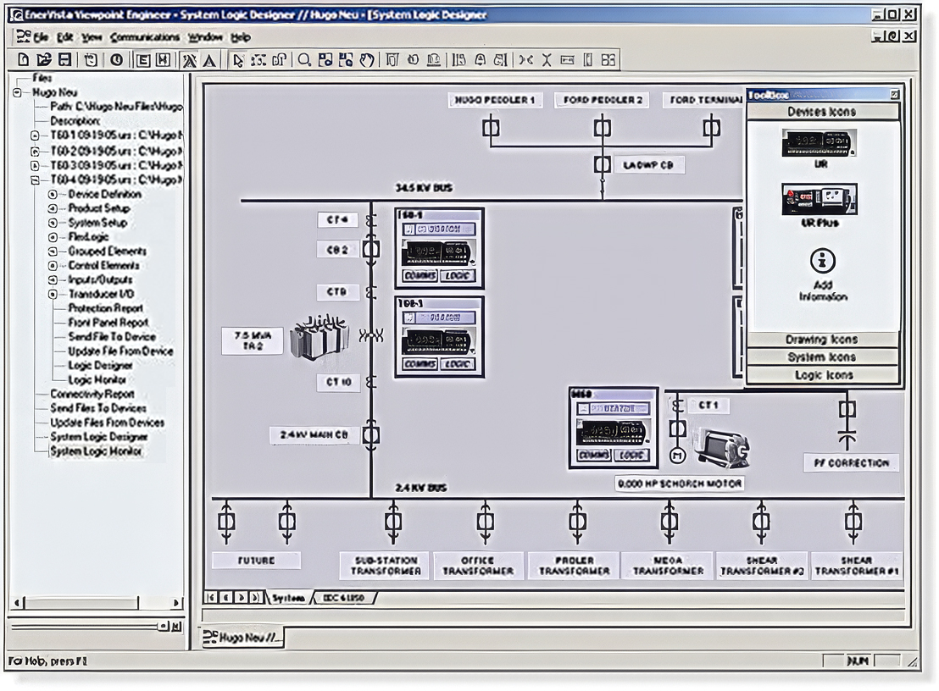Open the Window menu

click(x=205, y=37)
